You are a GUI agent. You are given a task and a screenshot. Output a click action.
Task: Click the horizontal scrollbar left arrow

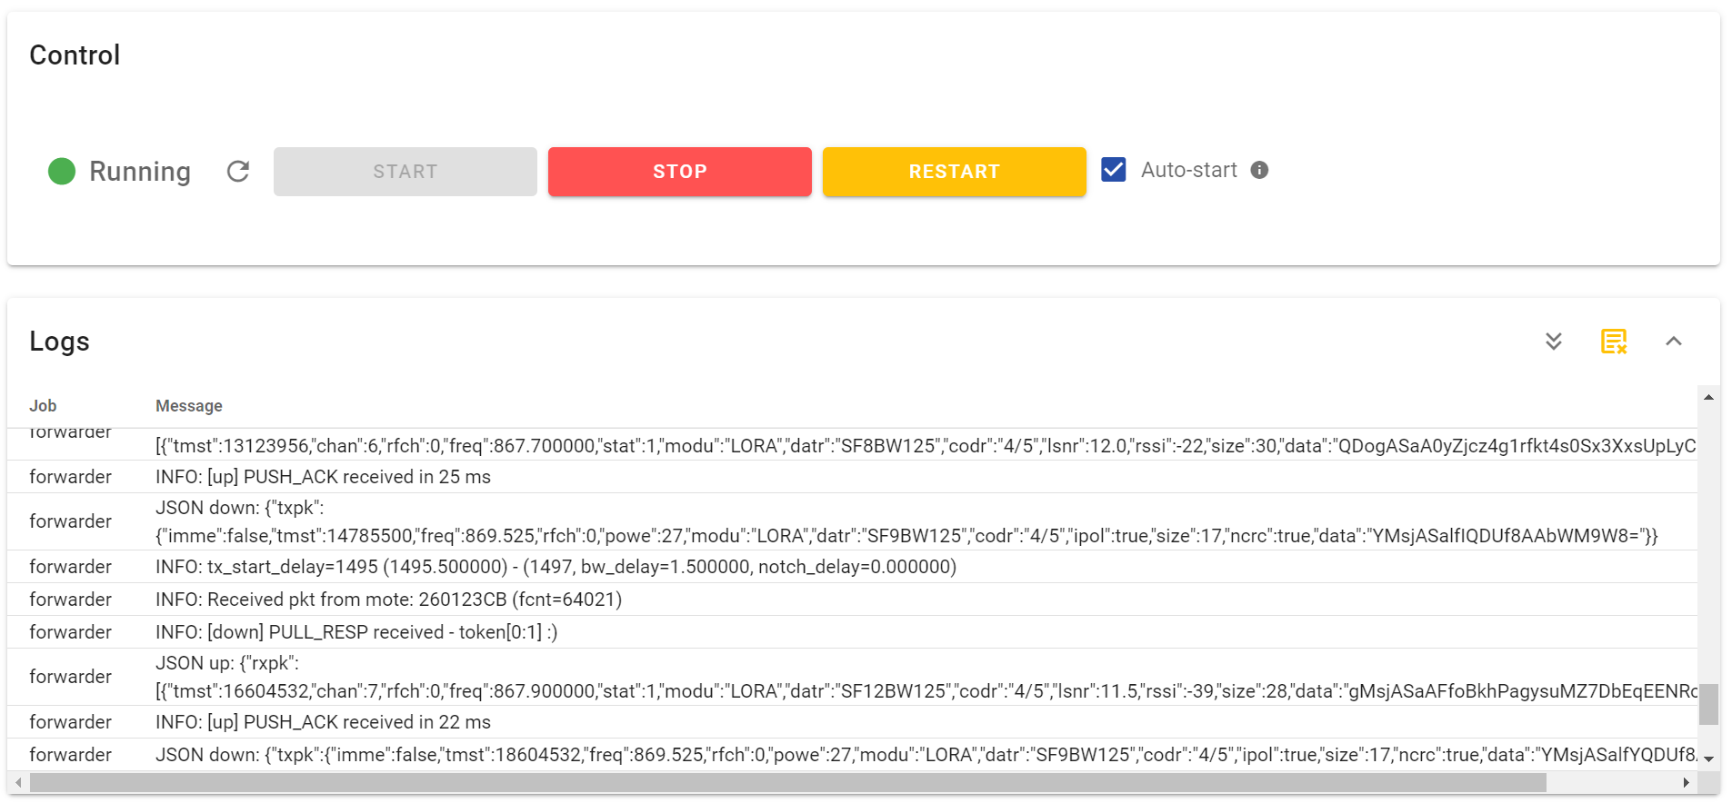pos(18,782)
